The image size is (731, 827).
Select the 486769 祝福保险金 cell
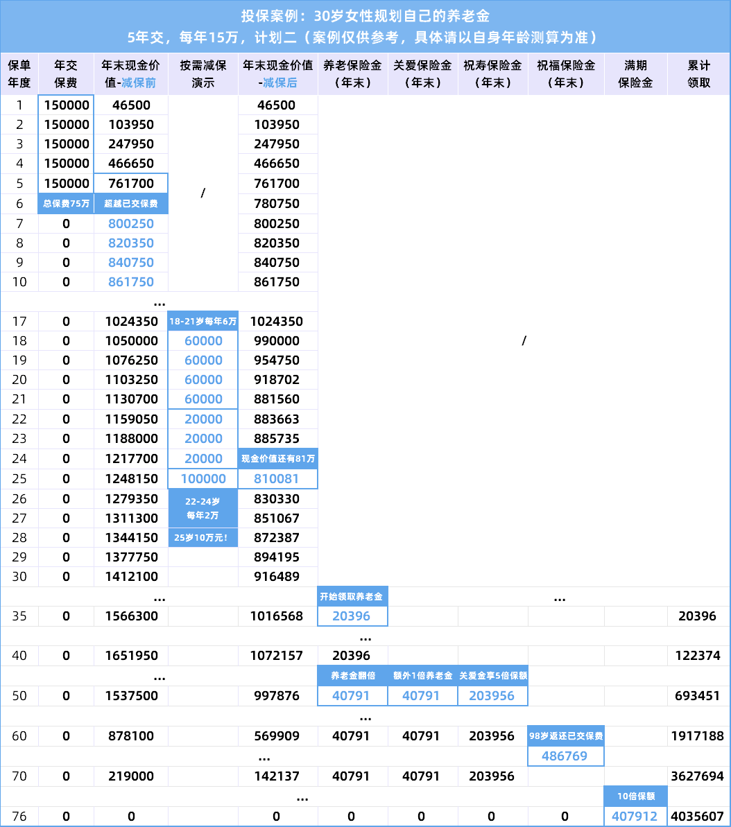point(566,756)
